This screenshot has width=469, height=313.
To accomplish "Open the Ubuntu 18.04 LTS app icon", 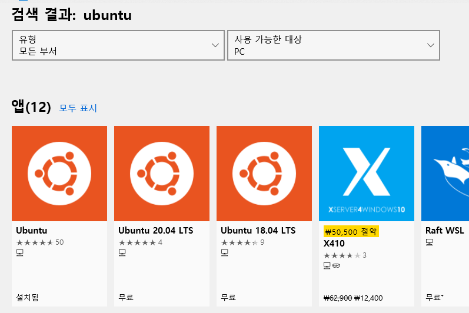I will click(x=264, y=174).
